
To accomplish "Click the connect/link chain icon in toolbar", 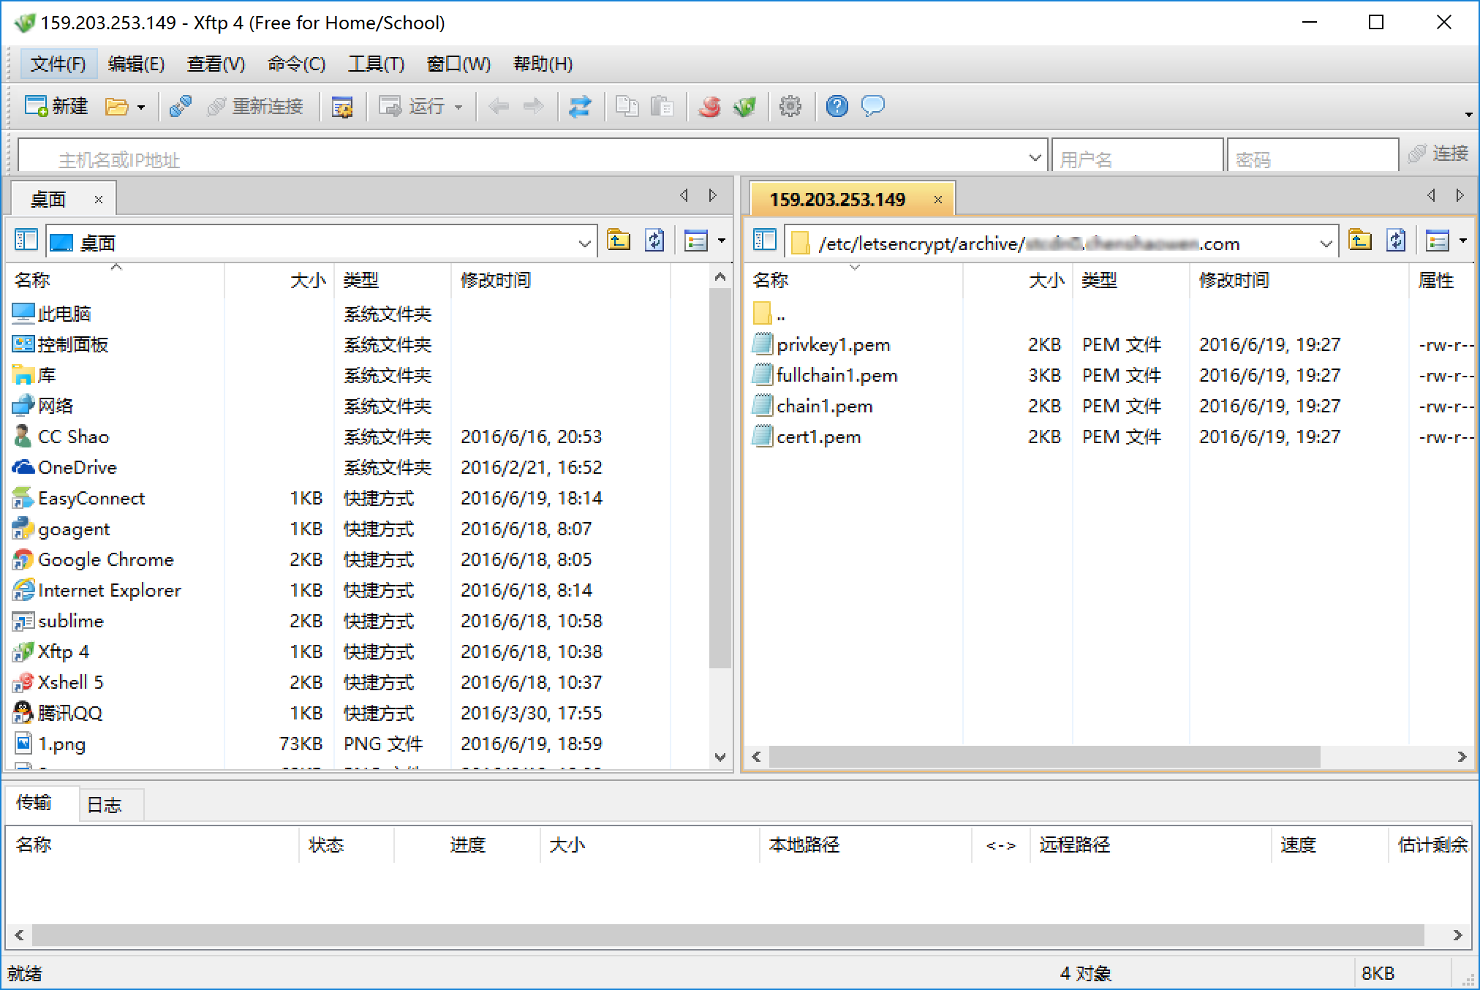I will (x=180, y=107).
